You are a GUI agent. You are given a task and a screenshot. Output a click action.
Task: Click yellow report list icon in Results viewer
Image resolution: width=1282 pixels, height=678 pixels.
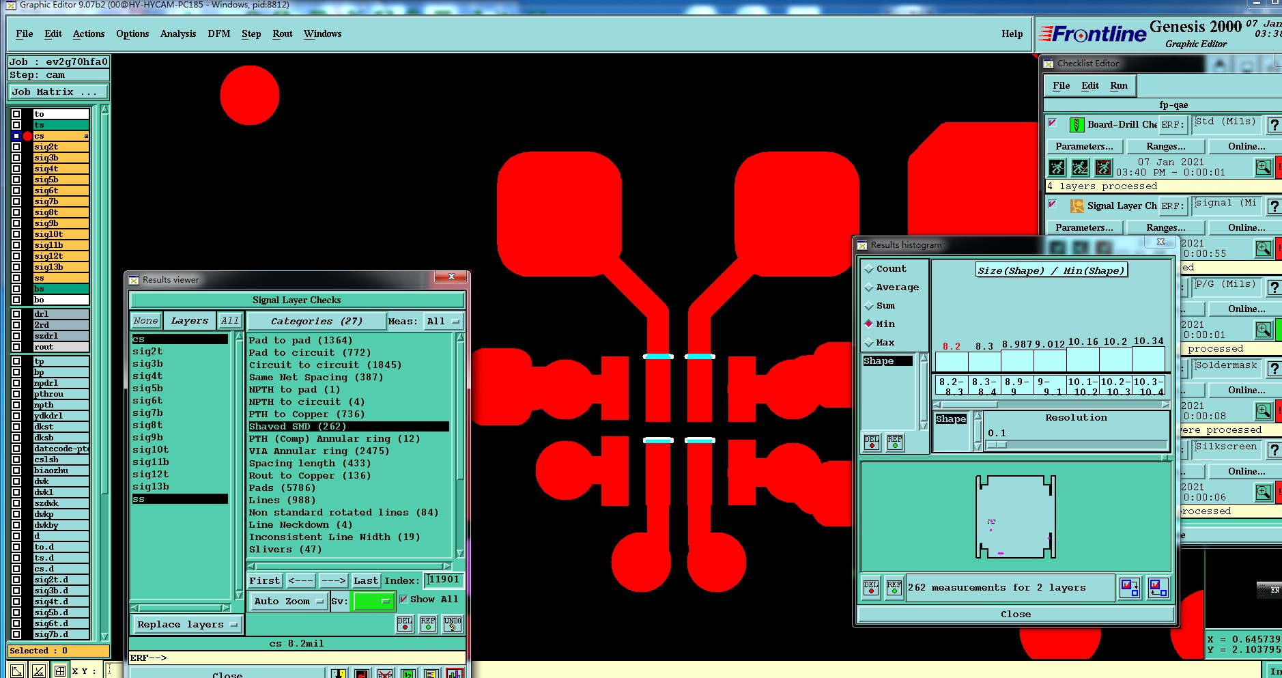[x=431, y=673]
